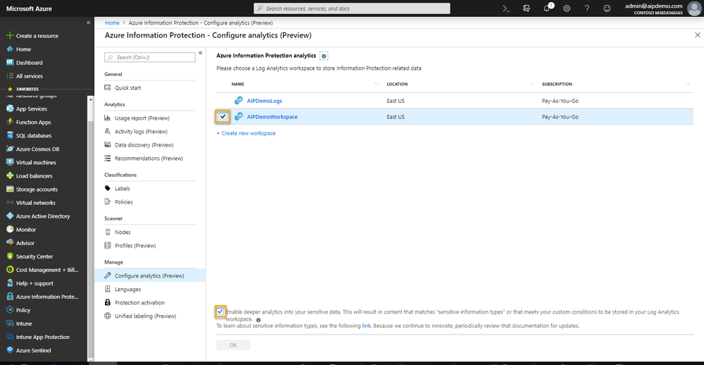Click Create new workspace link
This screenshot has height=365, width=704.
246,133
